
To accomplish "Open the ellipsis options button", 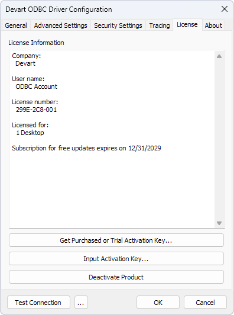I will (81, 303).
